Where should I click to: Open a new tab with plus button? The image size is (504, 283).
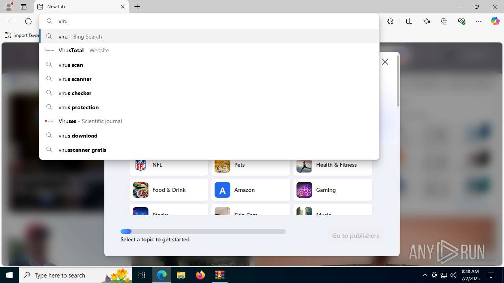(137, 7)
